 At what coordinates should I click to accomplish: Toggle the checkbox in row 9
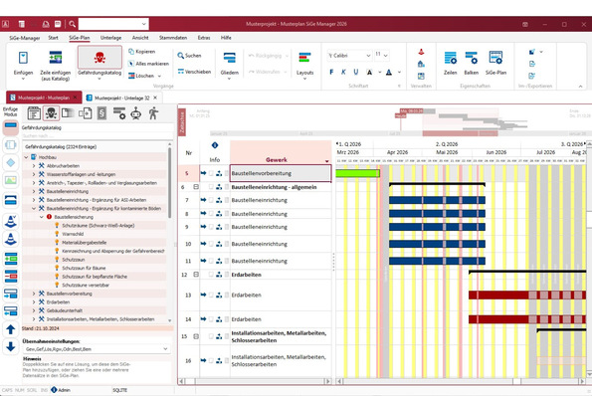[x=211, y=227]
